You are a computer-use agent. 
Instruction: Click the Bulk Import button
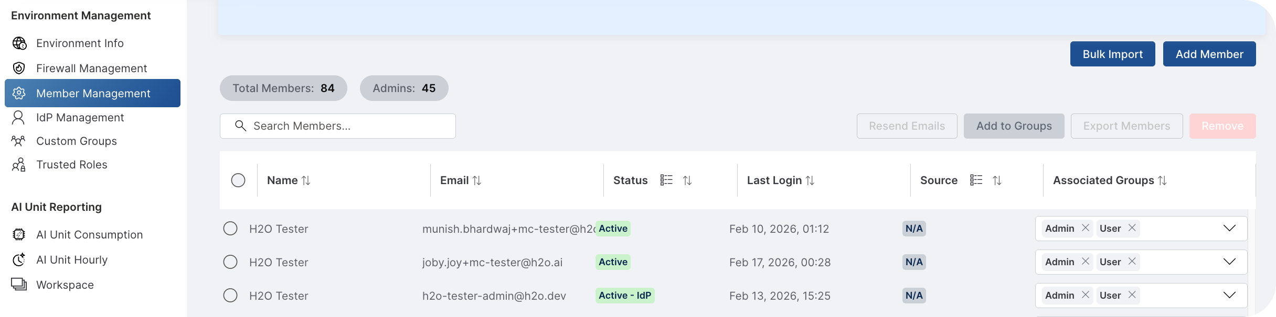[1112, 54]
